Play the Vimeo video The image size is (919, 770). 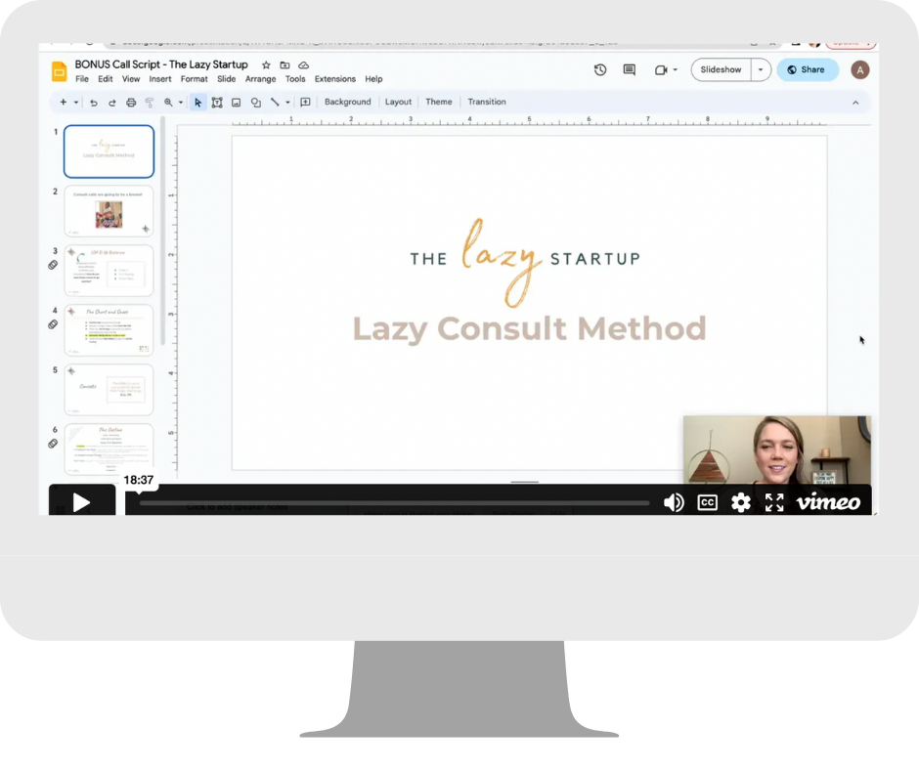(x=81, y=501)
